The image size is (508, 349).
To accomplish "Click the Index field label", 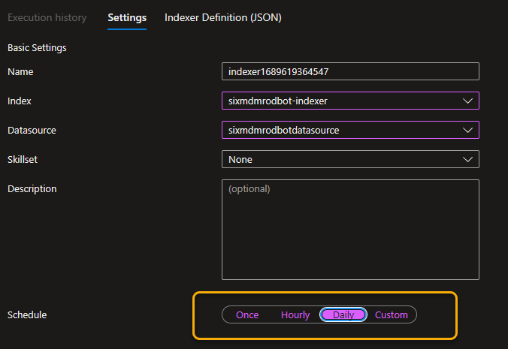I will [20, 101].
